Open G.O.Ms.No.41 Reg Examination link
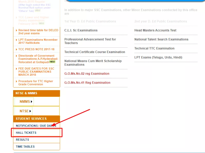Image resolution: width=205 pixels, height=153 pixels. 87,83
